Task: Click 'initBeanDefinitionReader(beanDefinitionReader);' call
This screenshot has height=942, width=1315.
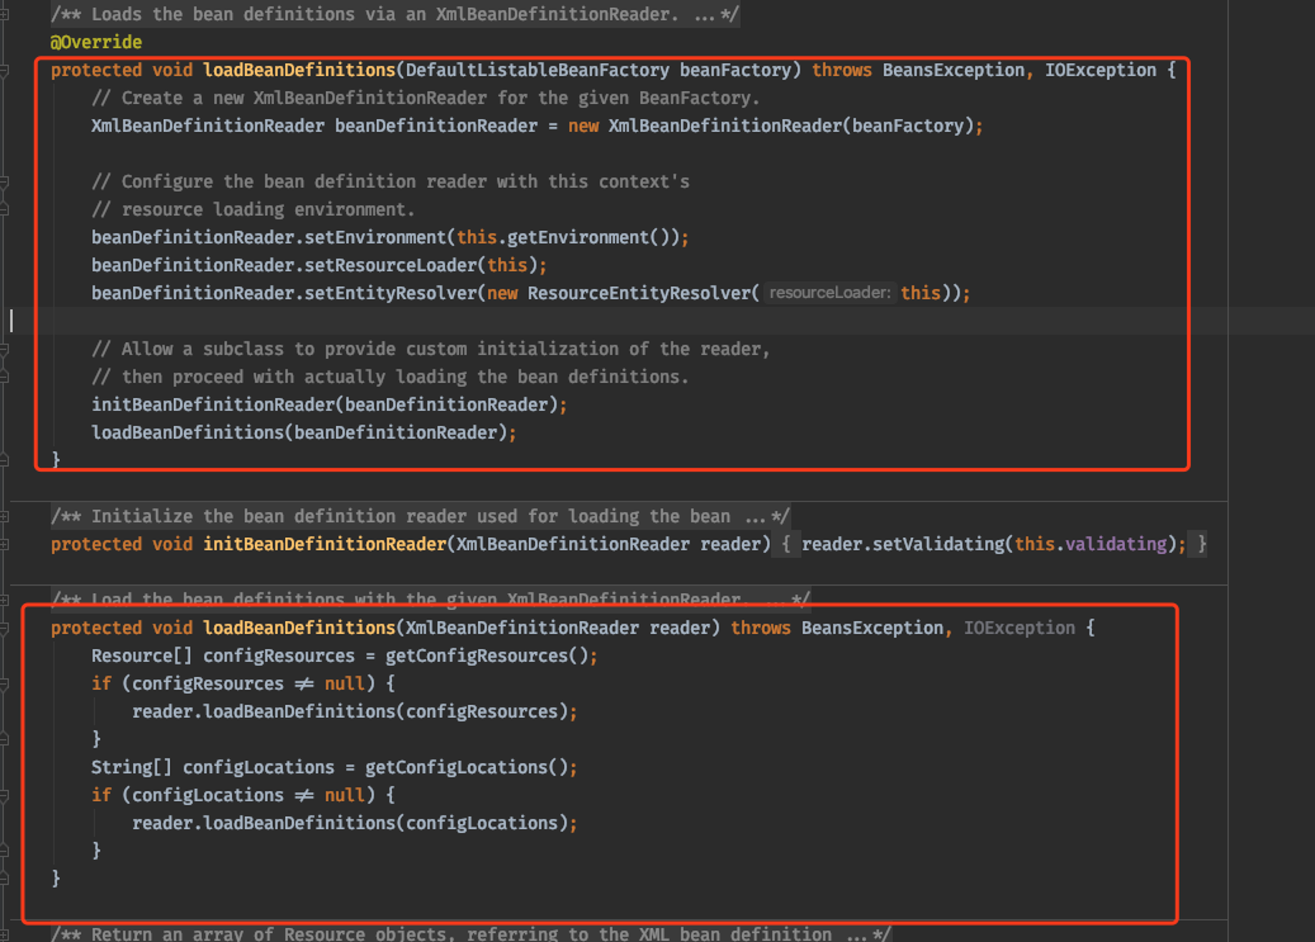Action: 329,405
